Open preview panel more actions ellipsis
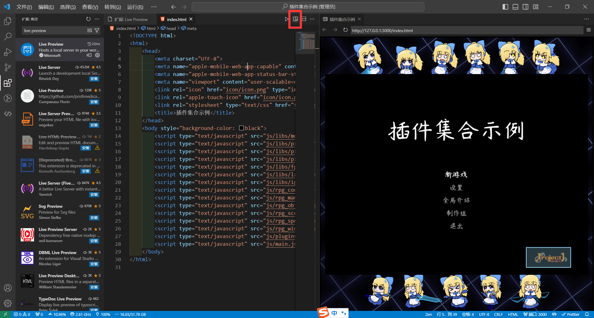 [x=587, y=19]
